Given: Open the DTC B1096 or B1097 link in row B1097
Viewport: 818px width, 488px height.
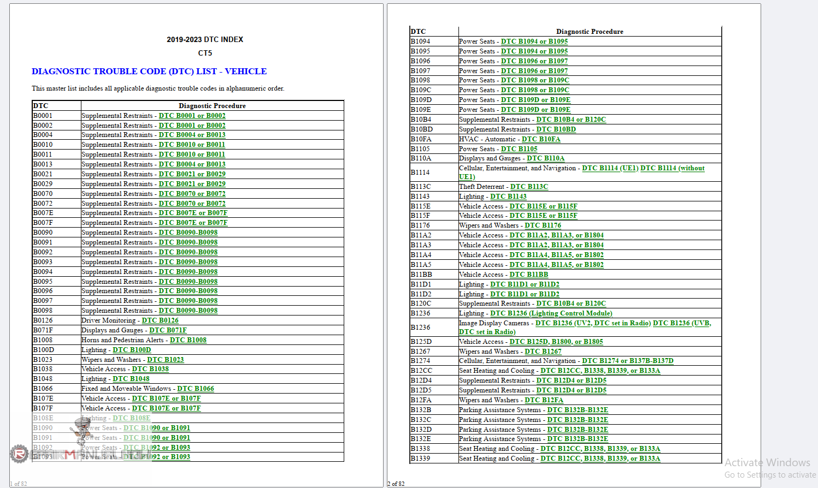Looking at the screenshot, I should pyautogui.click(x=534, y=71).
